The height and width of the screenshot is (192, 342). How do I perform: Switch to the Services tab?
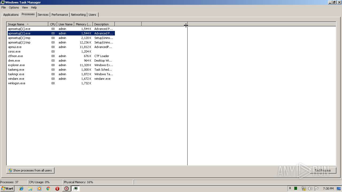click(43, 15)
